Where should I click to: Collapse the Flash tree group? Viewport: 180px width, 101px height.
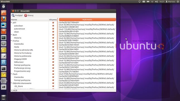(x=11, y=74)
